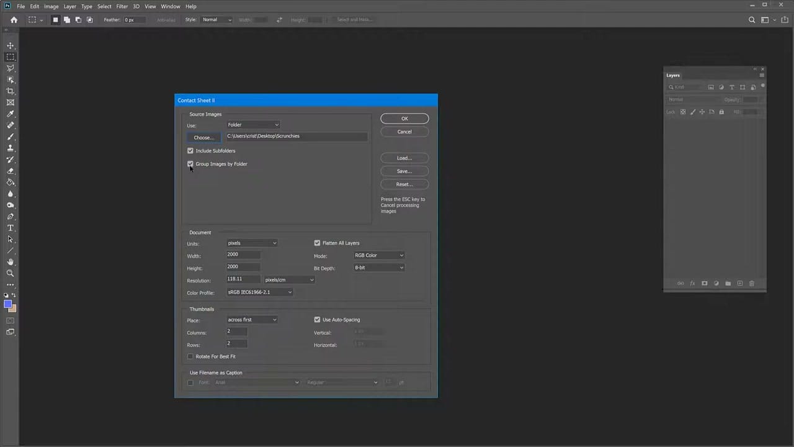Viewport: 794px width, 447px height.
Task: Click the foreground color swatch
Action: coord(9,303)
